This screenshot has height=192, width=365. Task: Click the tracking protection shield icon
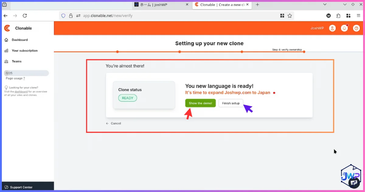[63, 16]
